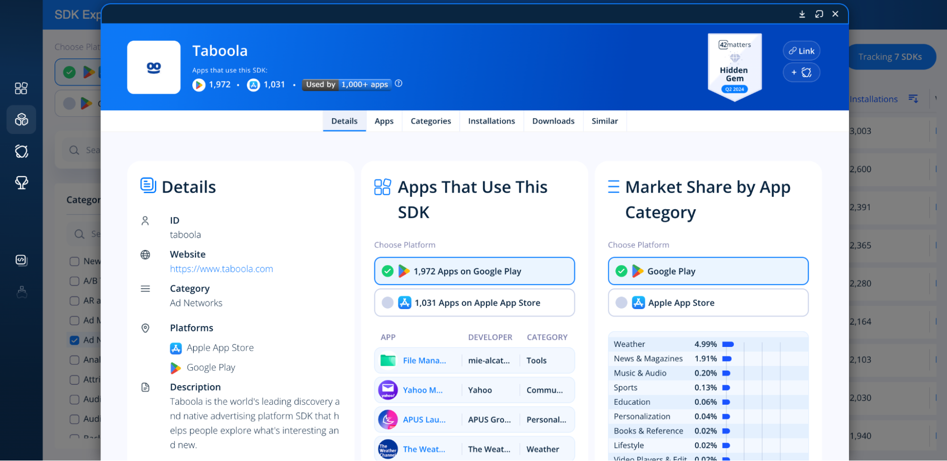Open the trophy icon in left sidebar

pyautogui.click(x=21, y=182)
